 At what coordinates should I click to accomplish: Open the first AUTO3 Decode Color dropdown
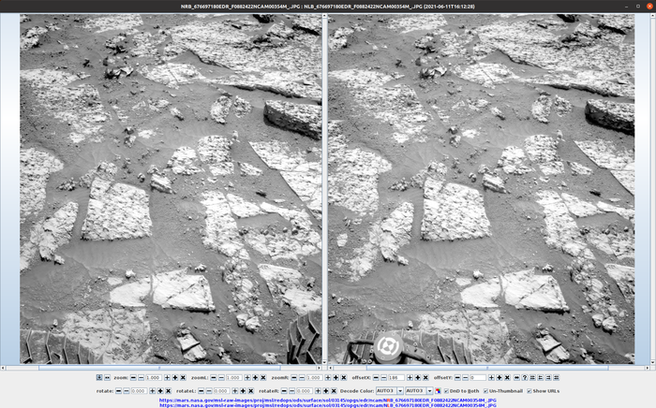390,390
